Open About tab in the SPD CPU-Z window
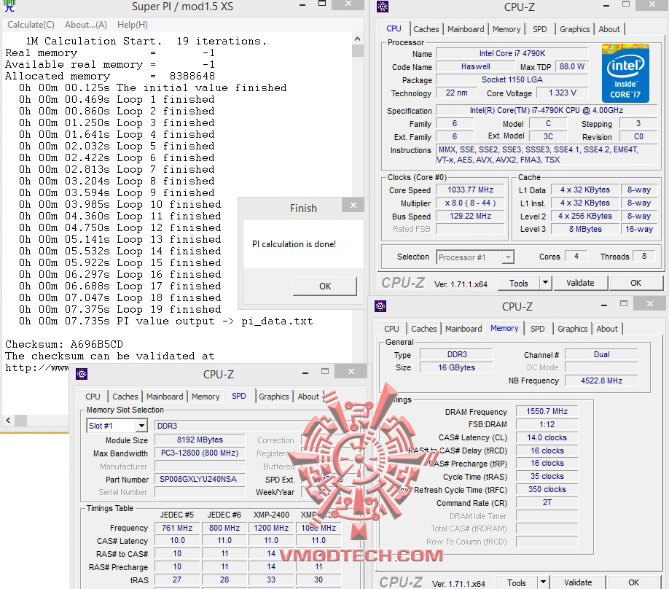Screen dimensions: 669x589 [308, 397]
